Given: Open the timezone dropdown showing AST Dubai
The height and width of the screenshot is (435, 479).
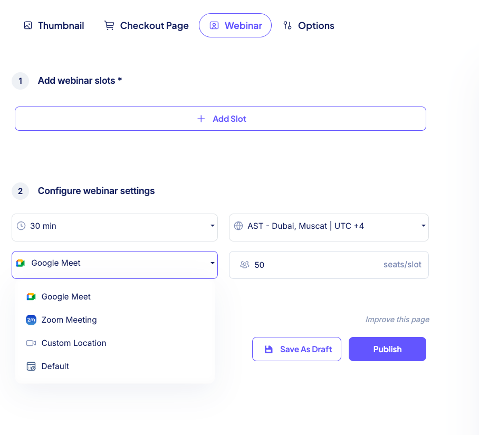Looking at the screenshot, I should point(329,226).
